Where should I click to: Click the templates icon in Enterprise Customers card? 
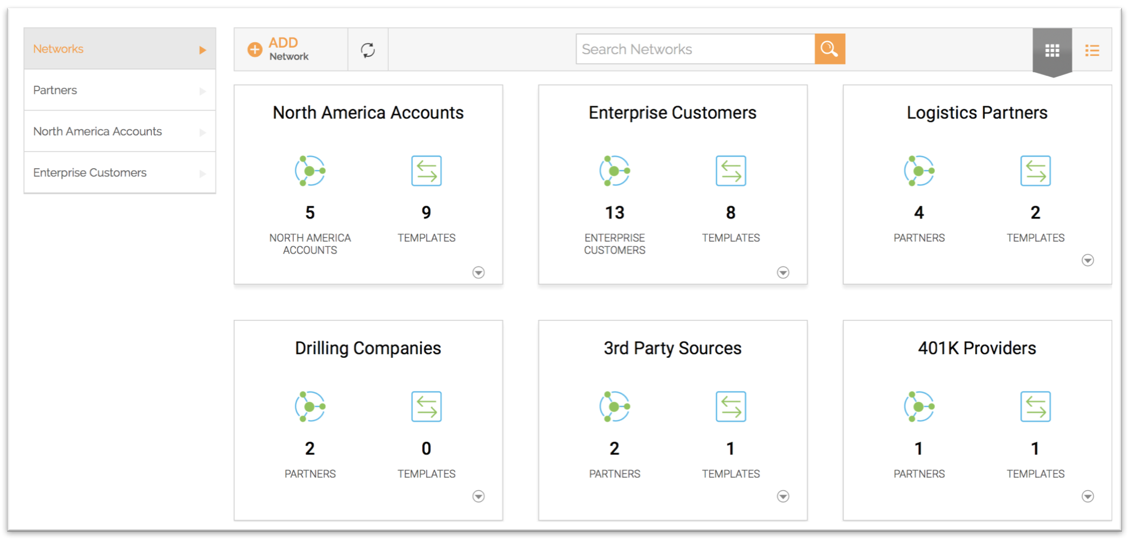(x=730, y=171)
